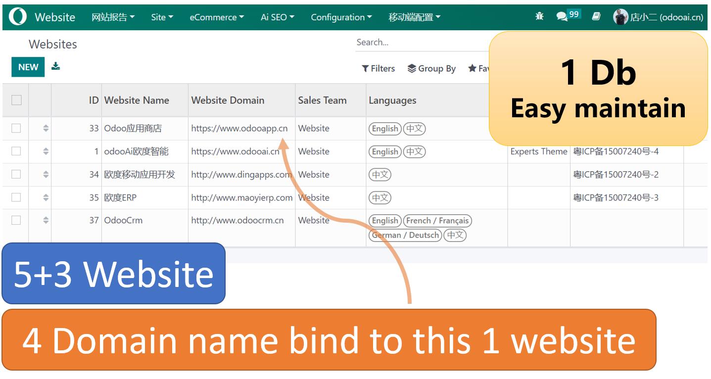The image size is (711, 379).
Task: Click the http://www.maoyierp.com domain cell
Action: [242, 197]
